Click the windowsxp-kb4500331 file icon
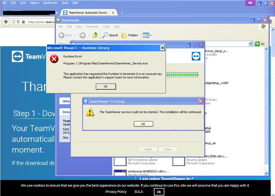The width and height of the screenshot is (275, 196). 120,173
